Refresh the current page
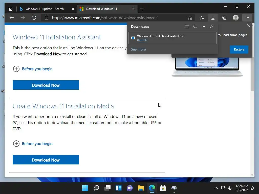The height and width of the screenshot is (194, 259). click(34, 18)
